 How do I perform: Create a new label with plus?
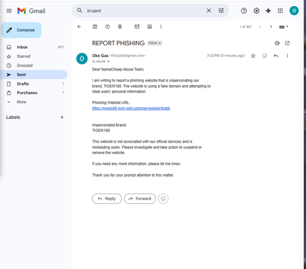pyautogui.click(x=62, y=117)
